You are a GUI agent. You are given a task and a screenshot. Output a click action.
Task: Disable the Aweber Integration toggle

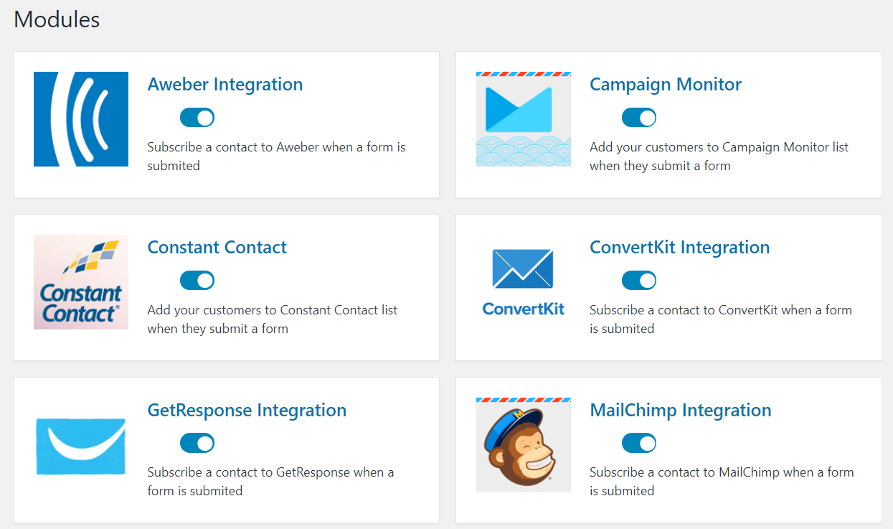(197, 118)
